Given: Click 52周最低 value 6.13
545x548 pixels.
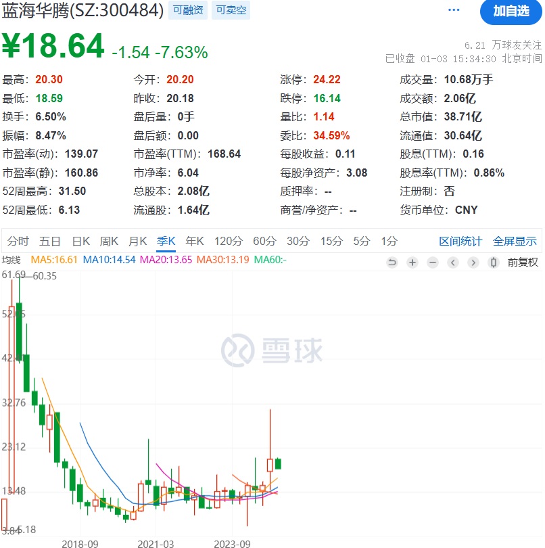Looking at the screenshot, I should point(69,210).
